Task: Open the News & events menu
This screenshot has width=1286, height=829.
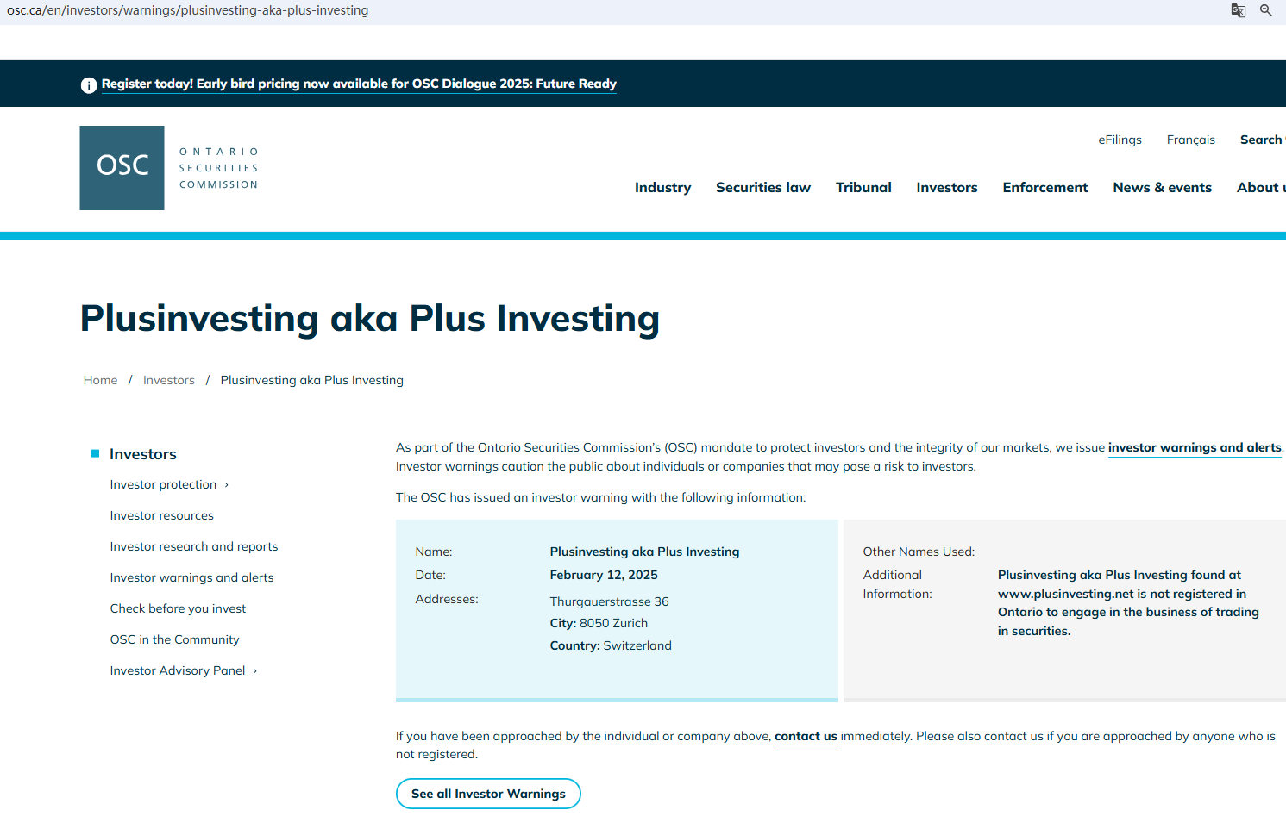Action: 1162,188
